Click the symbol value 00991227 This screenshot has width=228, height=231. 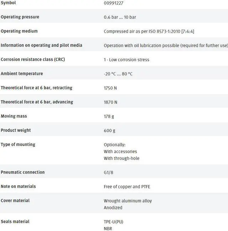pos(114,3)
